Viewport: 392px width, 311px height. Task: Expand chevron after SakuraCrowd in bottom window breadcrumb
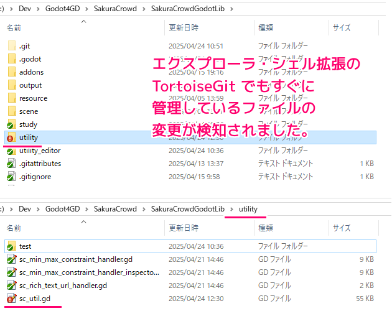pyautogui.click(x=144, y=209)
